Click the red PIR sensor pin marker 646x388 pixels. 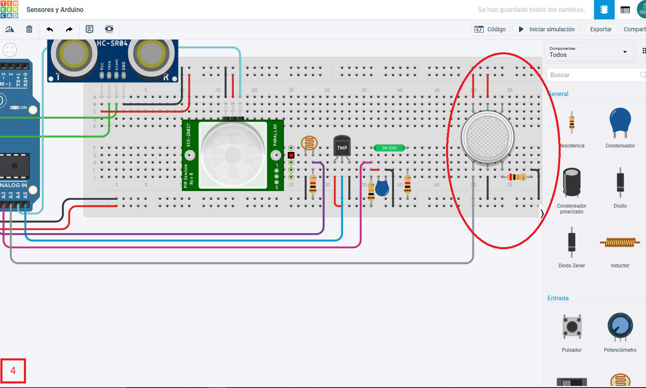point(291,155)
